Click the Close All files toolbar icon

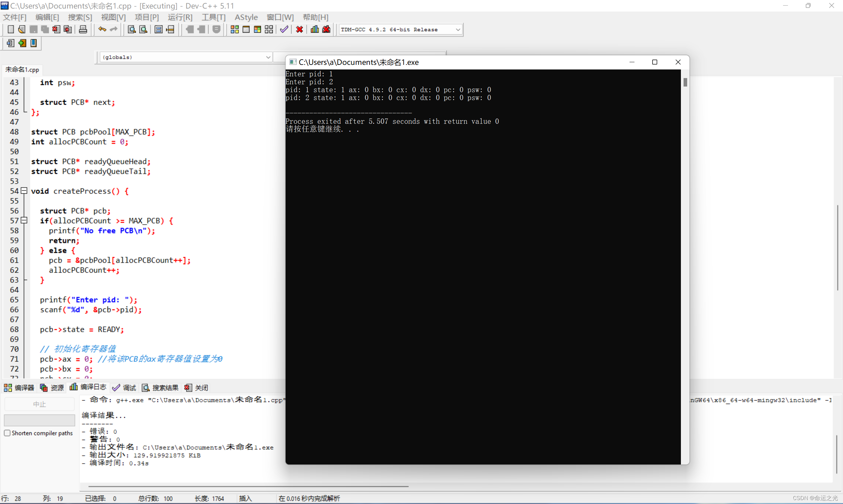[x=68, y=30]
